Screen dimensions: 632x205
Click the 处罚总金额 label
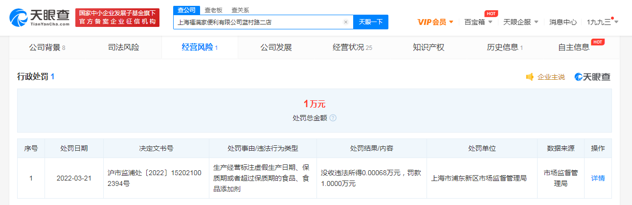(310, 118)
